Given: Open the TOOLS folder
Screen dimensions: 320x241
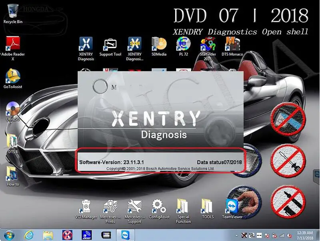Looking at the screenshot, I should [x=208, y=209].
